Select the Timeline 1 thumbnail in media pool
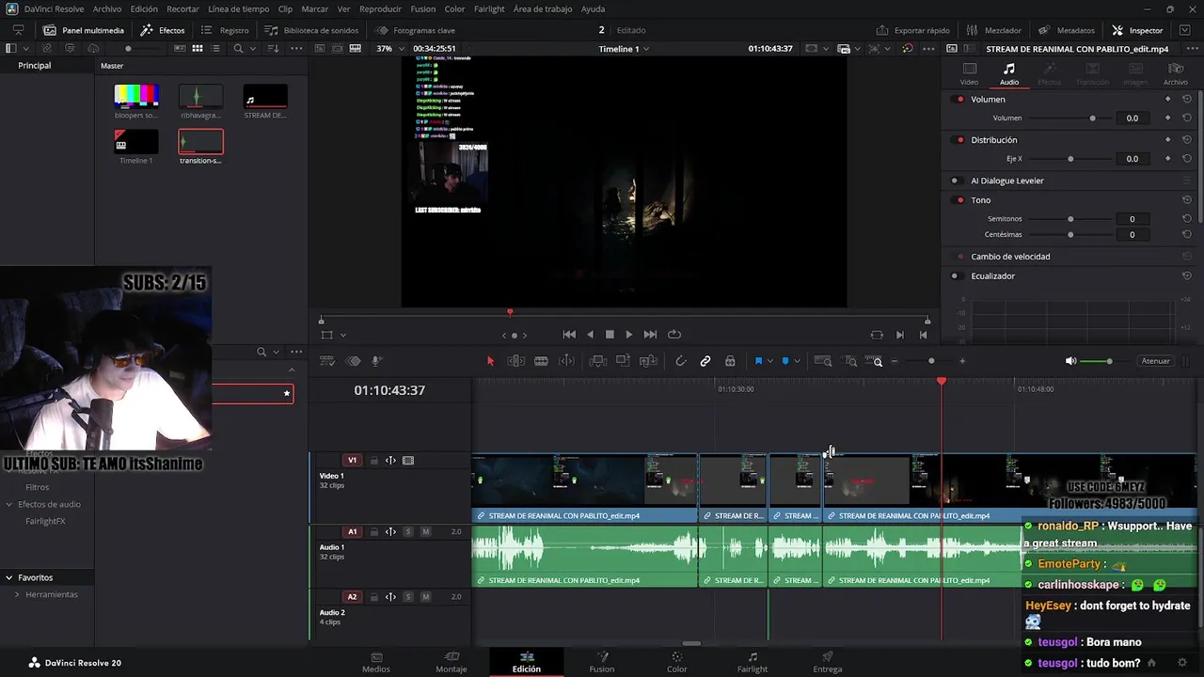Image resolution: width=1204 pixels, height=677 pixels. [136, 141]
